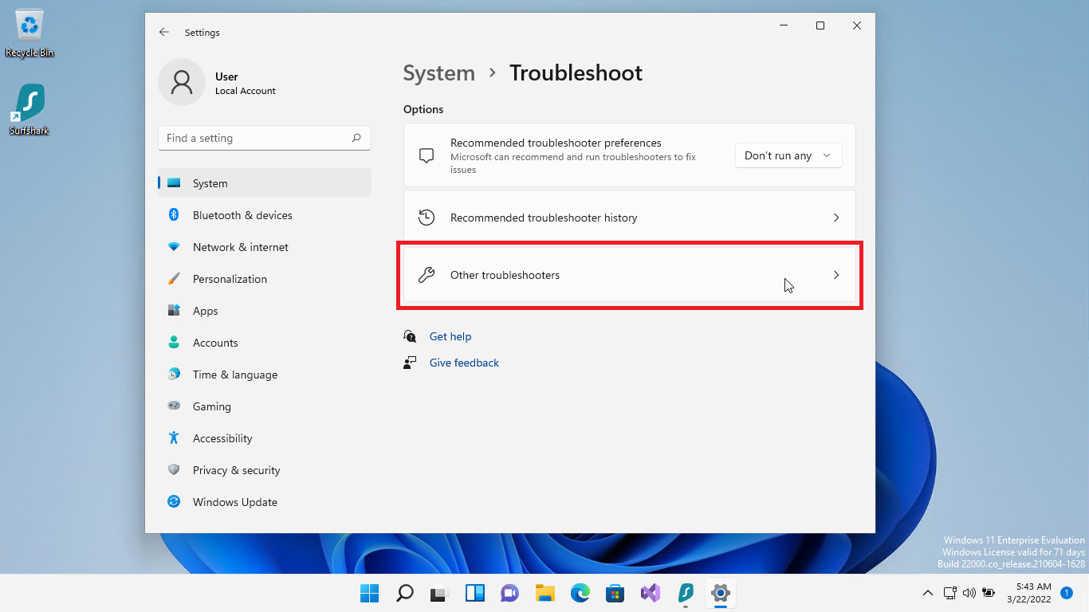This screenshot has width=1089, height=612.
Task: Open taskbar Search
Action: pyautogui.click(x=404, y=593)
